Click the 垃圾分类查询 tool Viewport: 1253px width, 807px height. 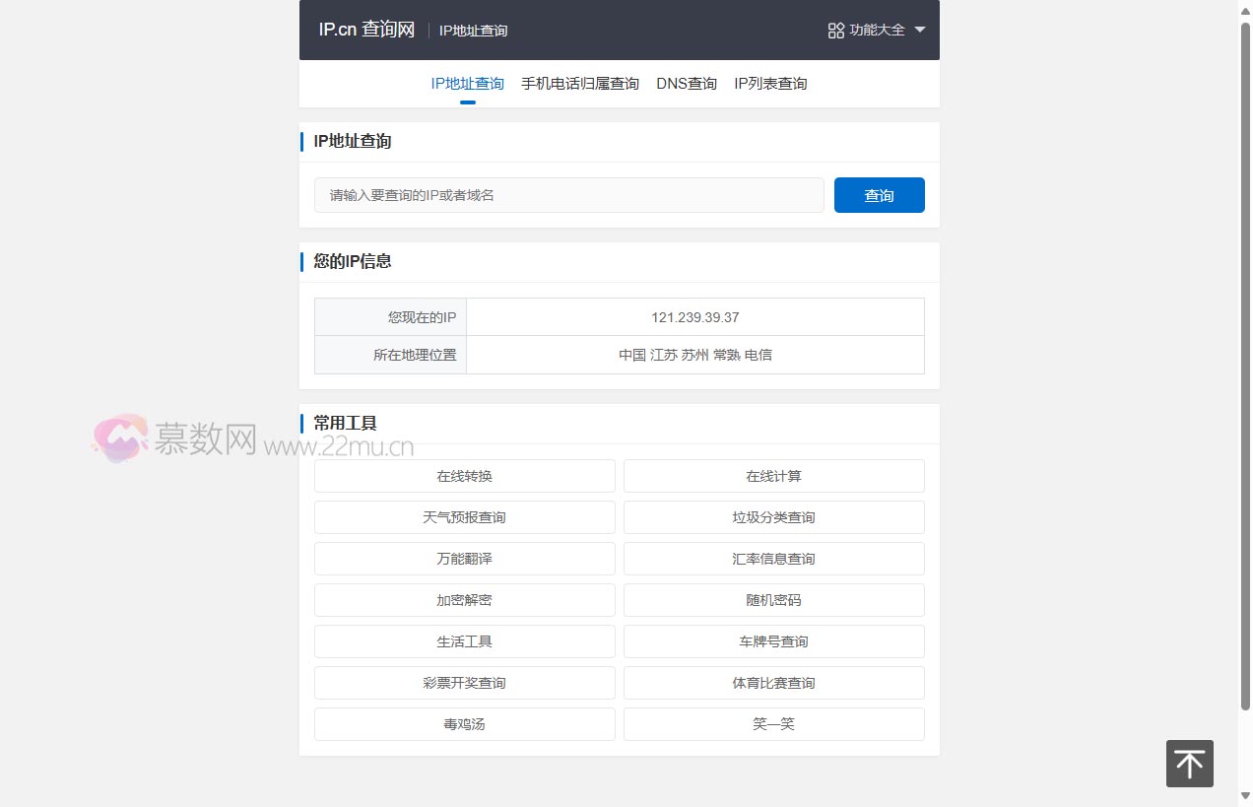(773, 517)
